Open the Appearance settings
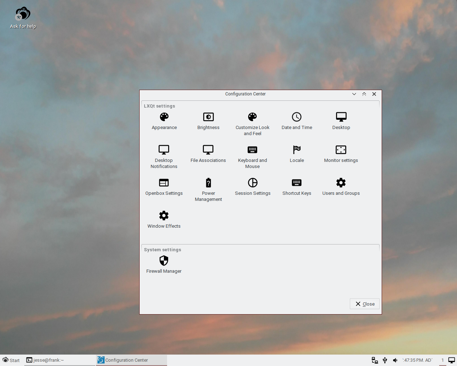The height and width of the screenshot is (366, 457). [164, 122]
